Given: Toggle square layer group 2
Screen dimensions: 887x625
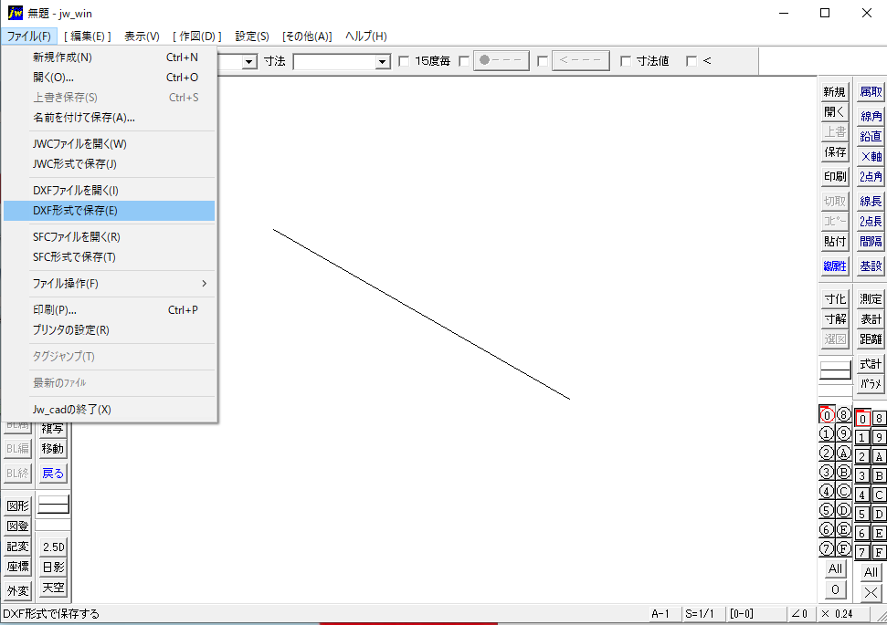Looking at the screenshot, I should pyautogui.click(x=862, y=456).
